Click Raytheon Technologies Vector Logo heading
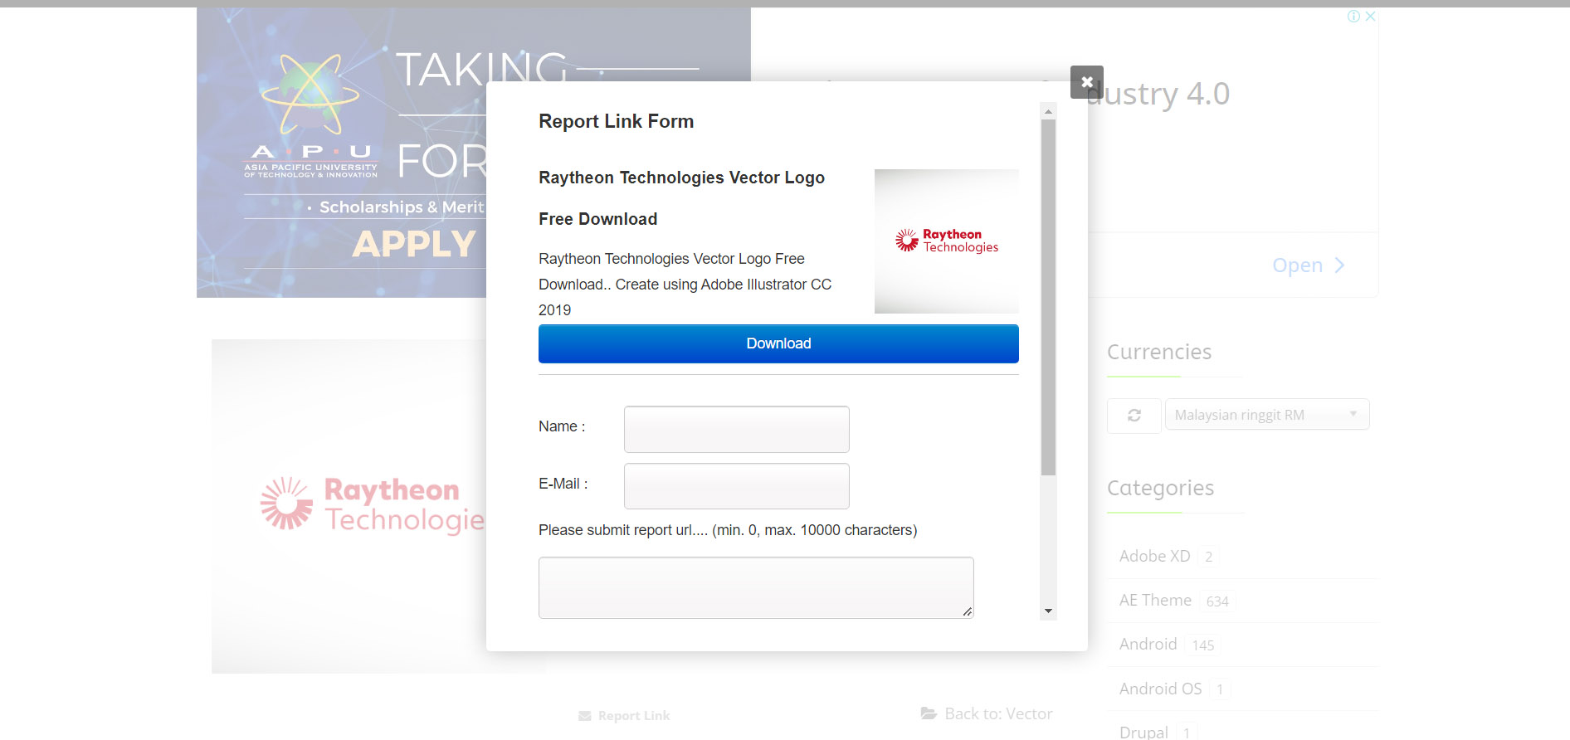The image size is (1570, 740). click(681, 178)
